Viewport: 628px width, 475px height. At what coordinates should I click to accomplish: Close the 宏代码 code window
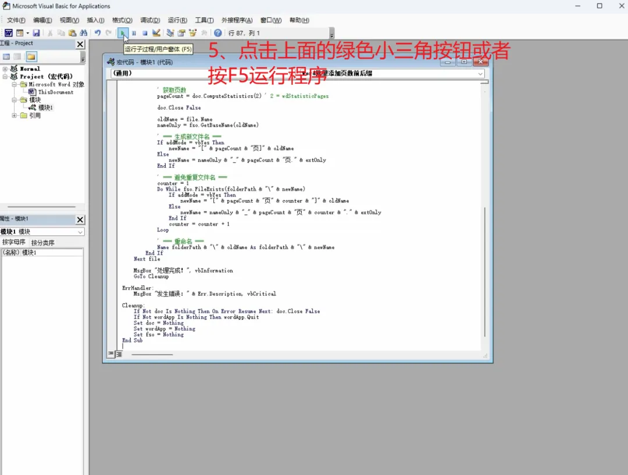(481, 62)
